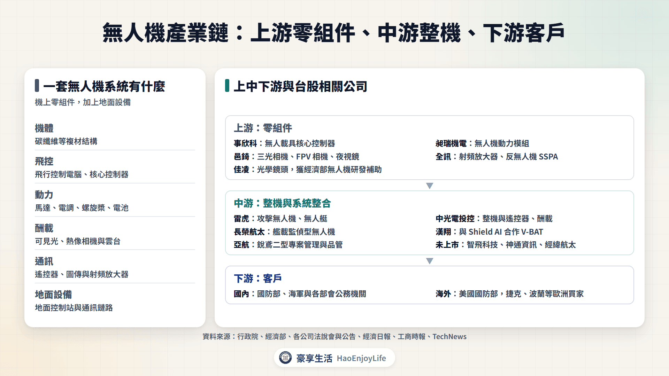Click the heading 上中下游與台股相關公司

(301, 86)
